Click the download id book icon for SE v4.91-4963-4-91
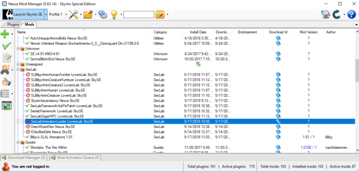The width and height of the screenshot is (359, 172). [278, 54]
